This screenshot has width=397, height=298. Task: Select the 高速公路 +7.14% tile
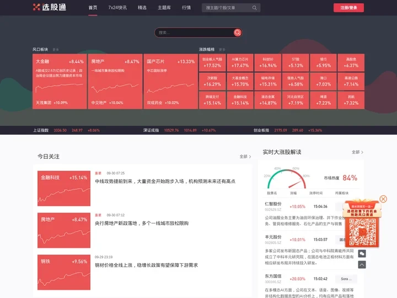[x=351, y=81]
